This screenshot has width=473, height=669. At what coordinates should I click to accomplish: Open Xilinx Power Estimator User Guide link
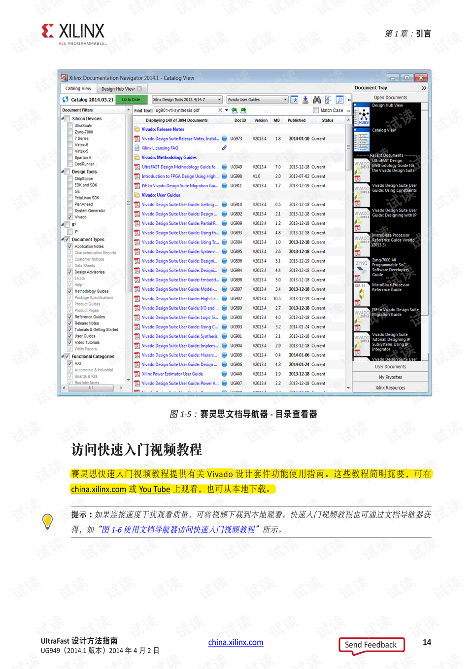coord(172,374)
